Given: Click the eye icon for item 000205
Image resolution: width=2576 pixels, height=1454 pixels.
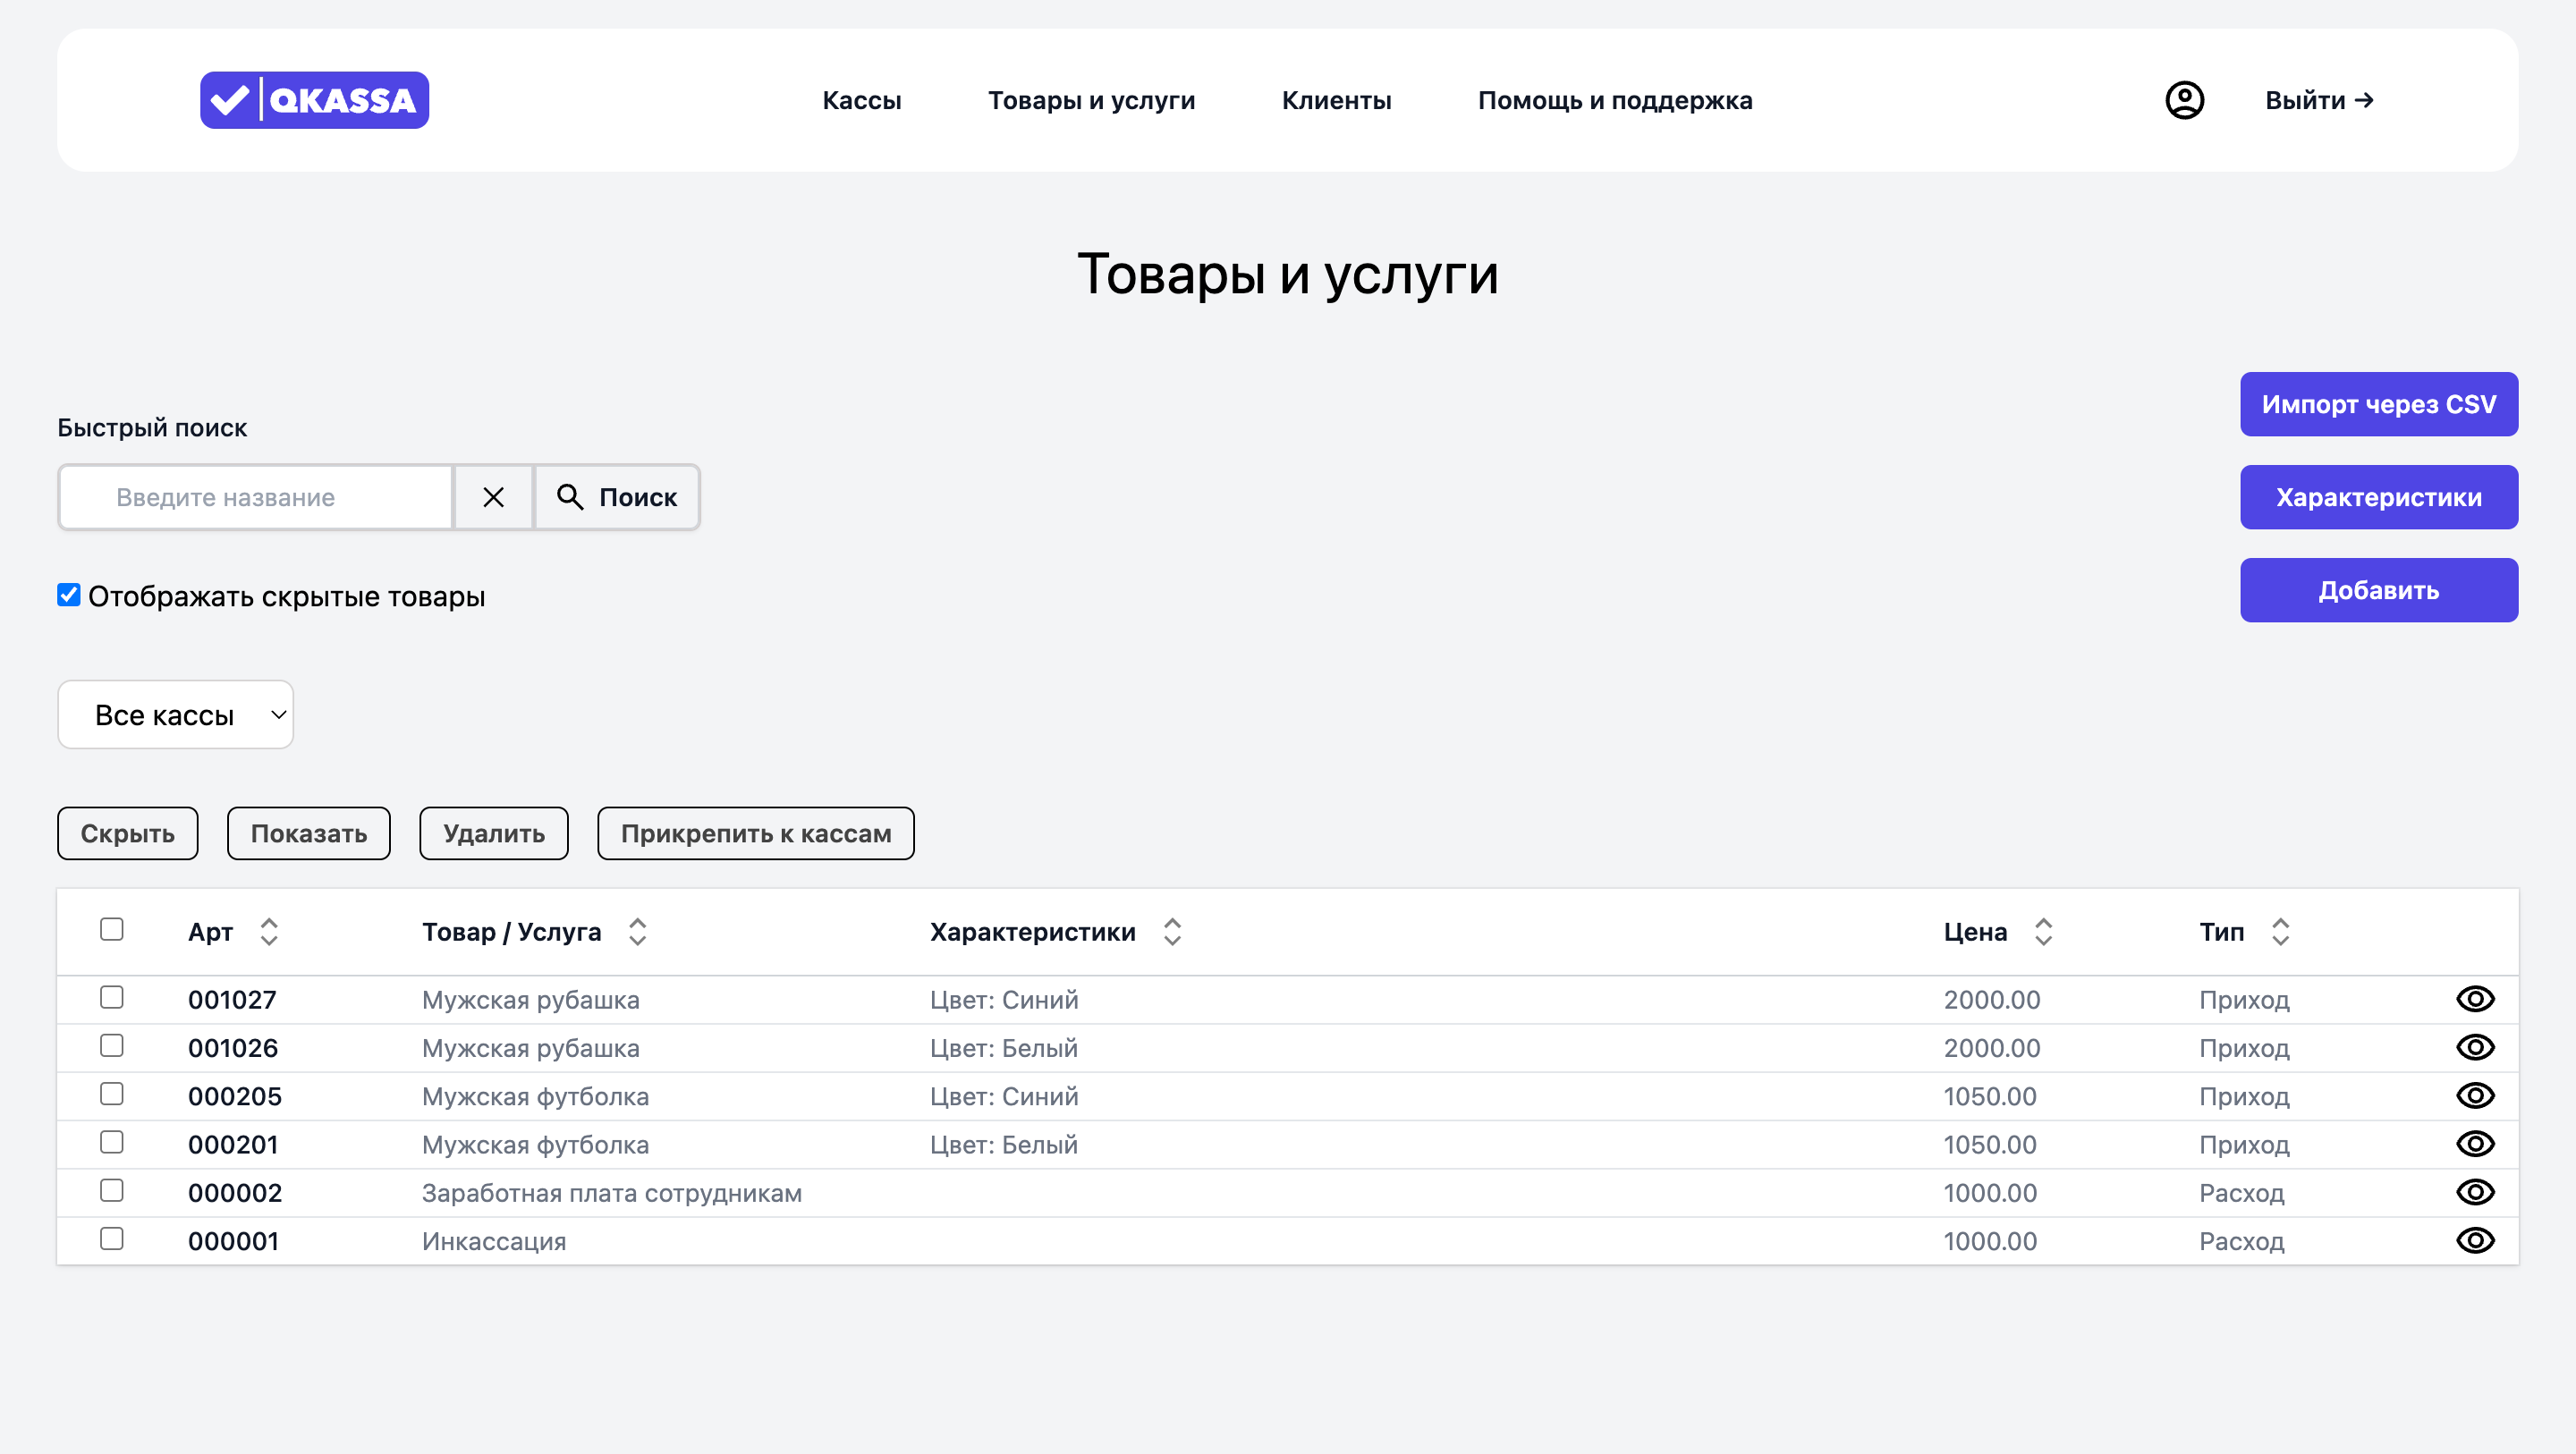Looking at the screenshot, I should point(2474,1095).
